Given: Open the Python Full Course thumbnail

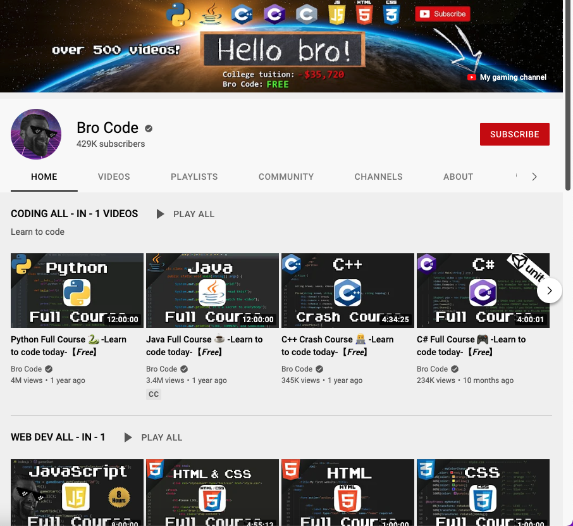Looking at the screenshot, I should 77,291.
